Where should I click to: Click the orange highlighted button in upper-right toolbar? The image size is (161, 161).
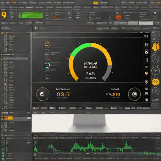pos(119,17)
